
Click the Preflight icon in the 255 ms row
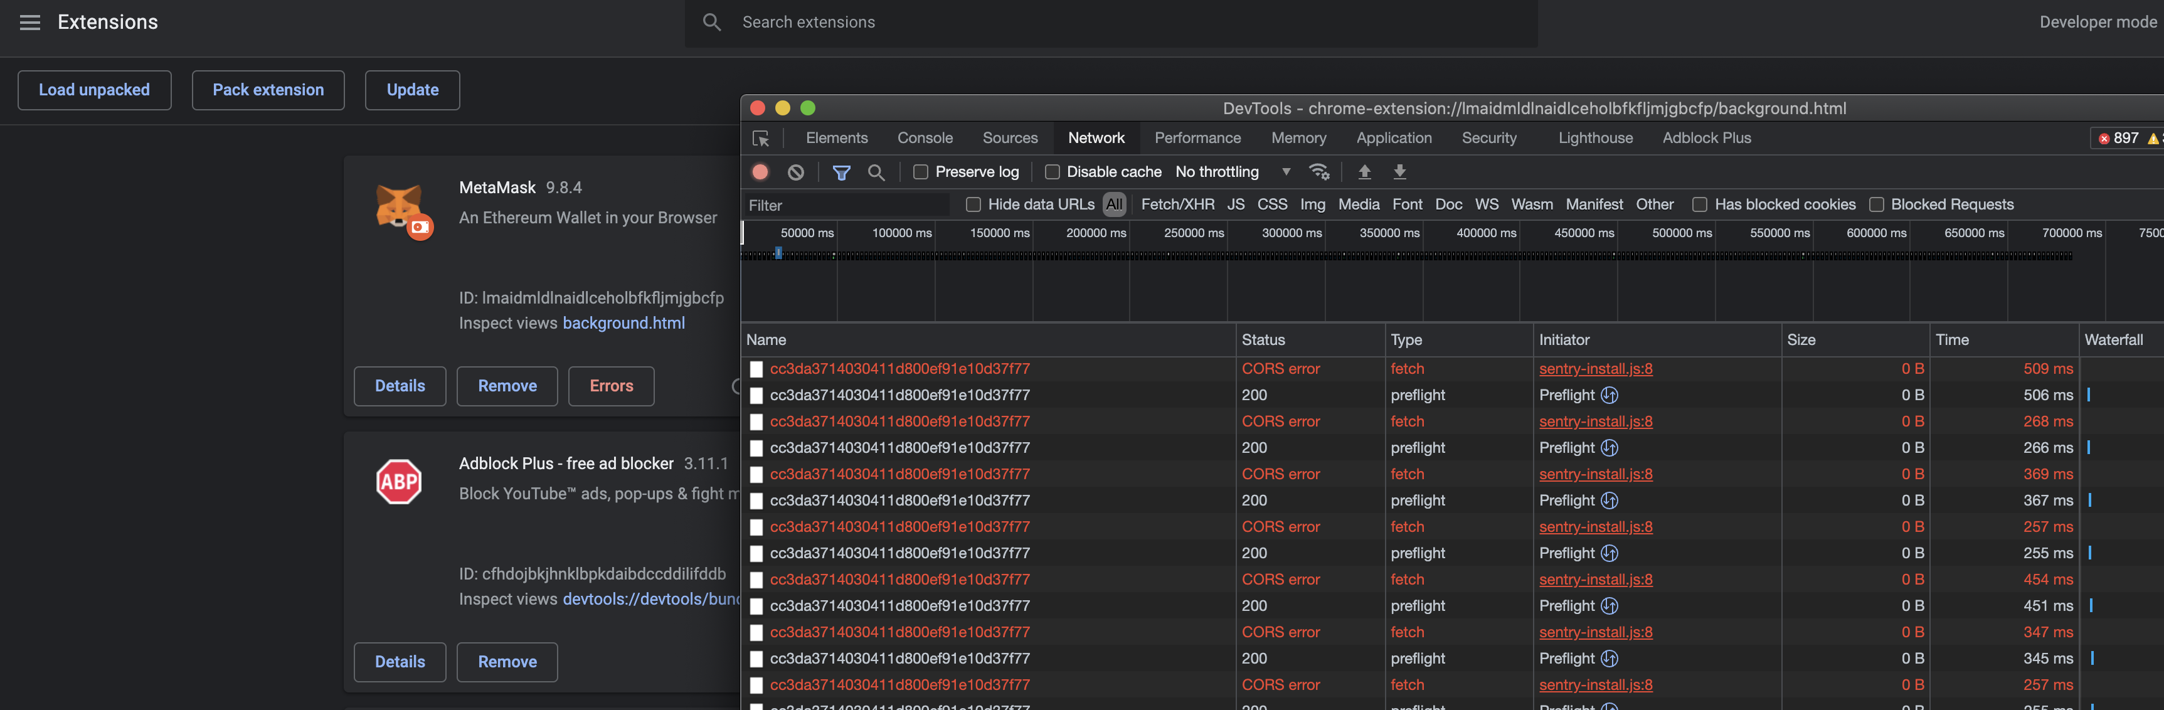[1610, 553]
